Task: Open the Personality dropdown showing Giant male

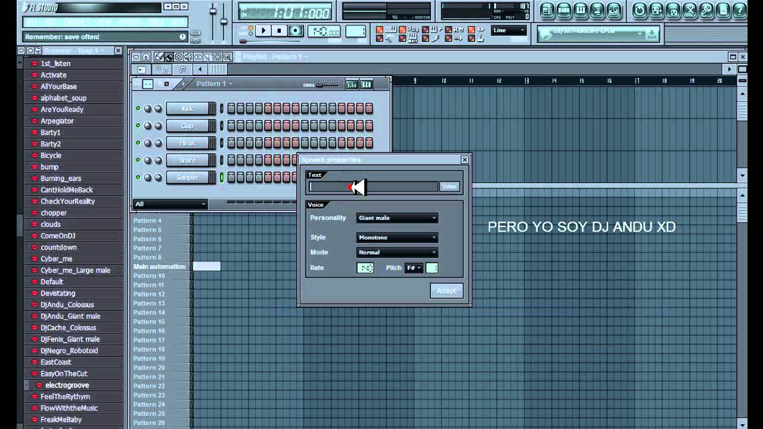Action: (397, 218)
